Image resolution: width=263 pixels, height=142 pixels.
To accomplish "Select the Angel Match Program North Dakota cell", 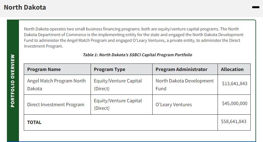I will [x=57, y=85].
